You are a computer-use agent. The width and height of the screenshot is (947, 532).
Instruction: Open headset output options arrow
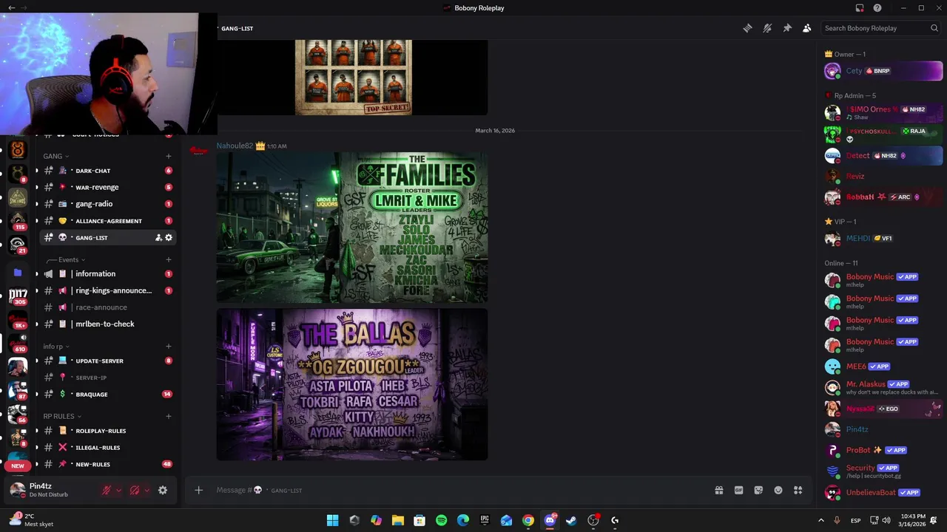[146, 490]
